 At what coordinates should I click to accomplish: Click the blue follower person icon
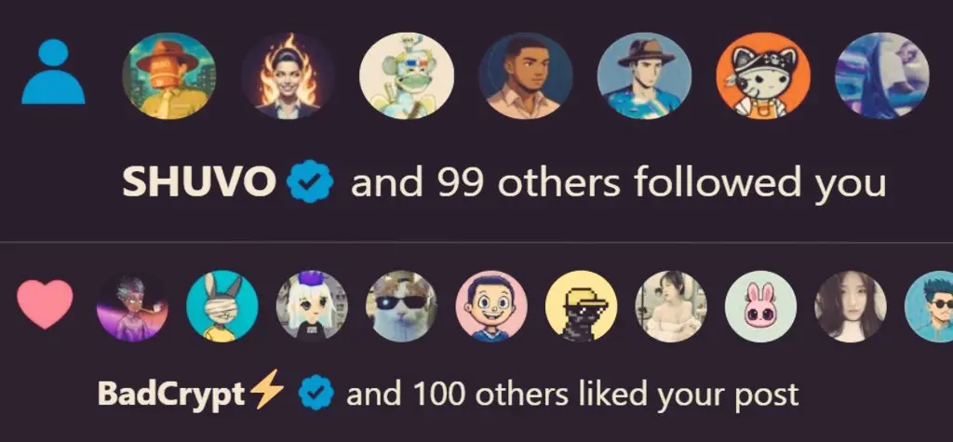click(53, 71)
